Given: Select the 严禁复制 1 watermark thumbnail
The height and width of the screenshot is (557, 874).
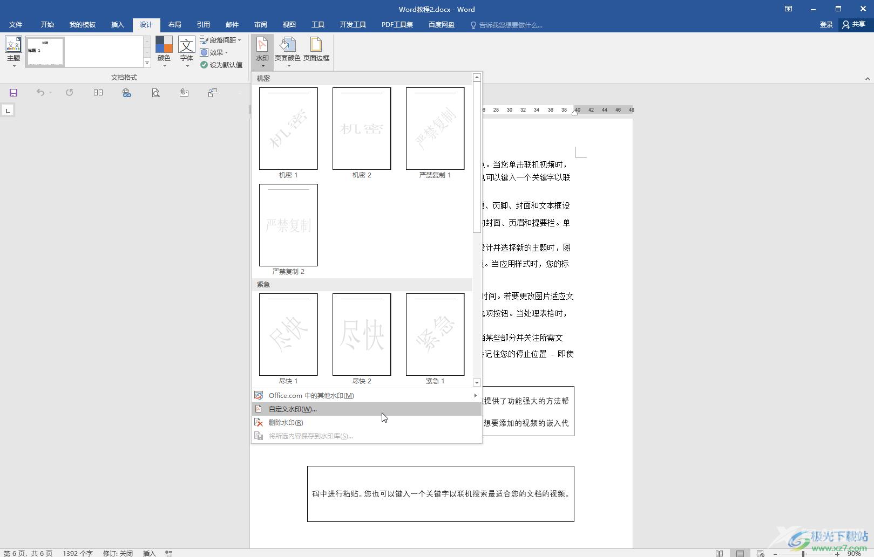Looking at the screenshot, I should [435, 128].
